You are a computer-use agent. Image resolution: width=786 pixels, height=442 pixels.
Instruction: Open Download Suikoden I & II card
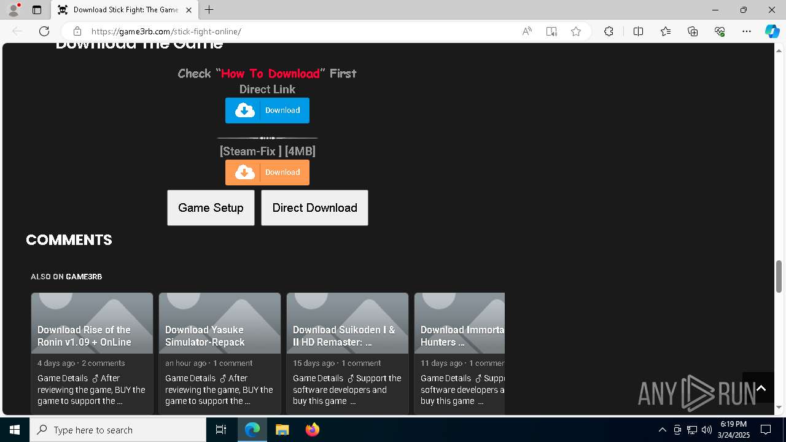point(348,353)
